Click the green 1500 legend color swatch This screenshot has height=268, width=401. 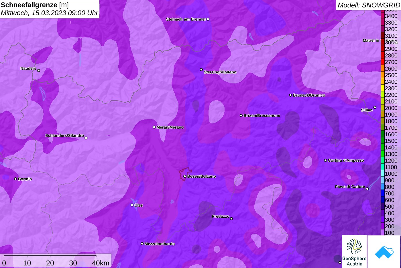(383, 141)
